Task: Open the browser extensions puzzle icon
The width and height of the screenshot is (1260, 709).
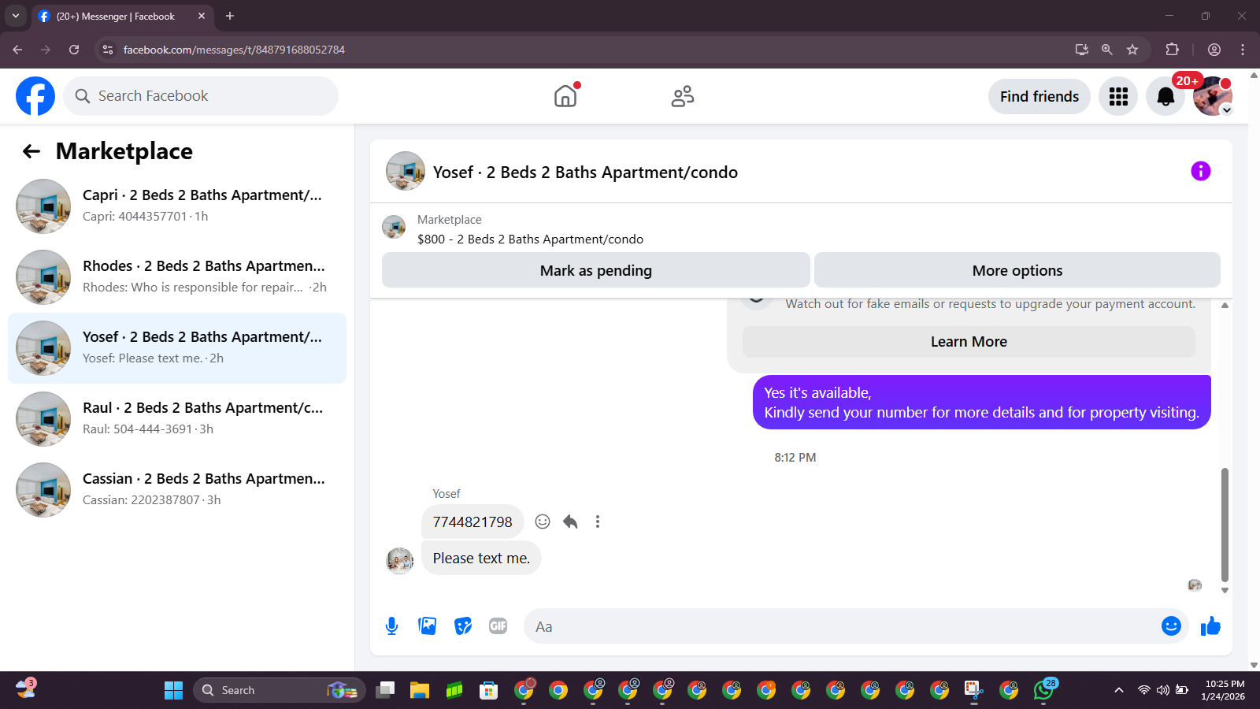Action: [1172, 50]
